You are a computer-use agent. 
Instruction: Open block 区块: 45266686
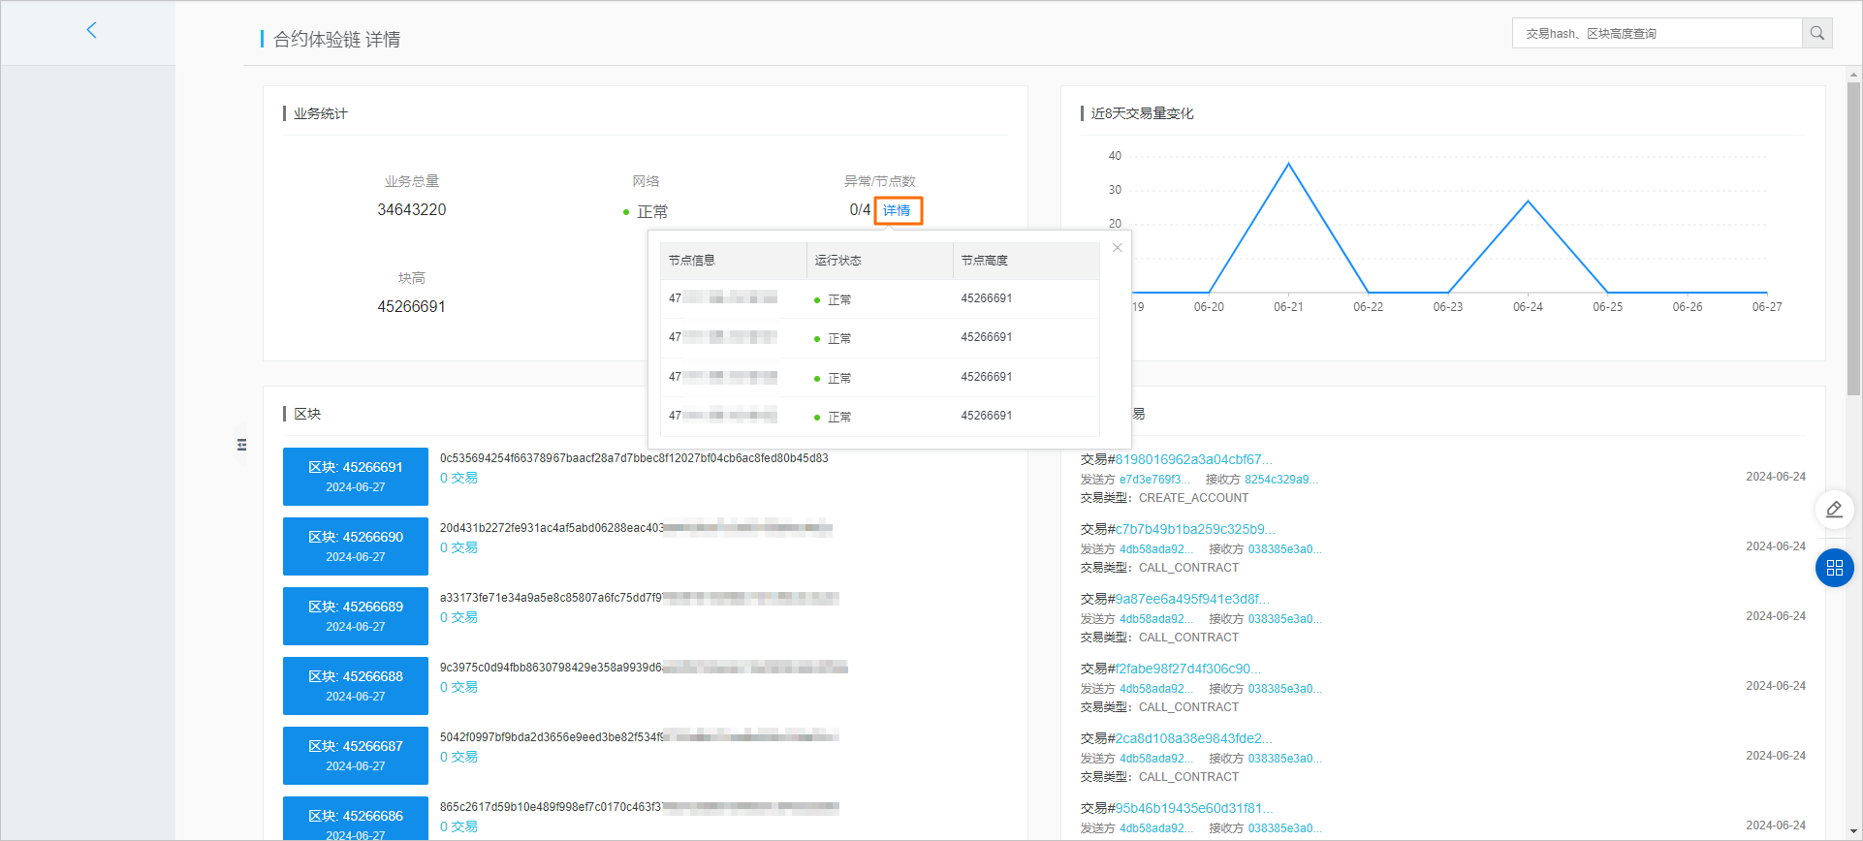(356, 819)
